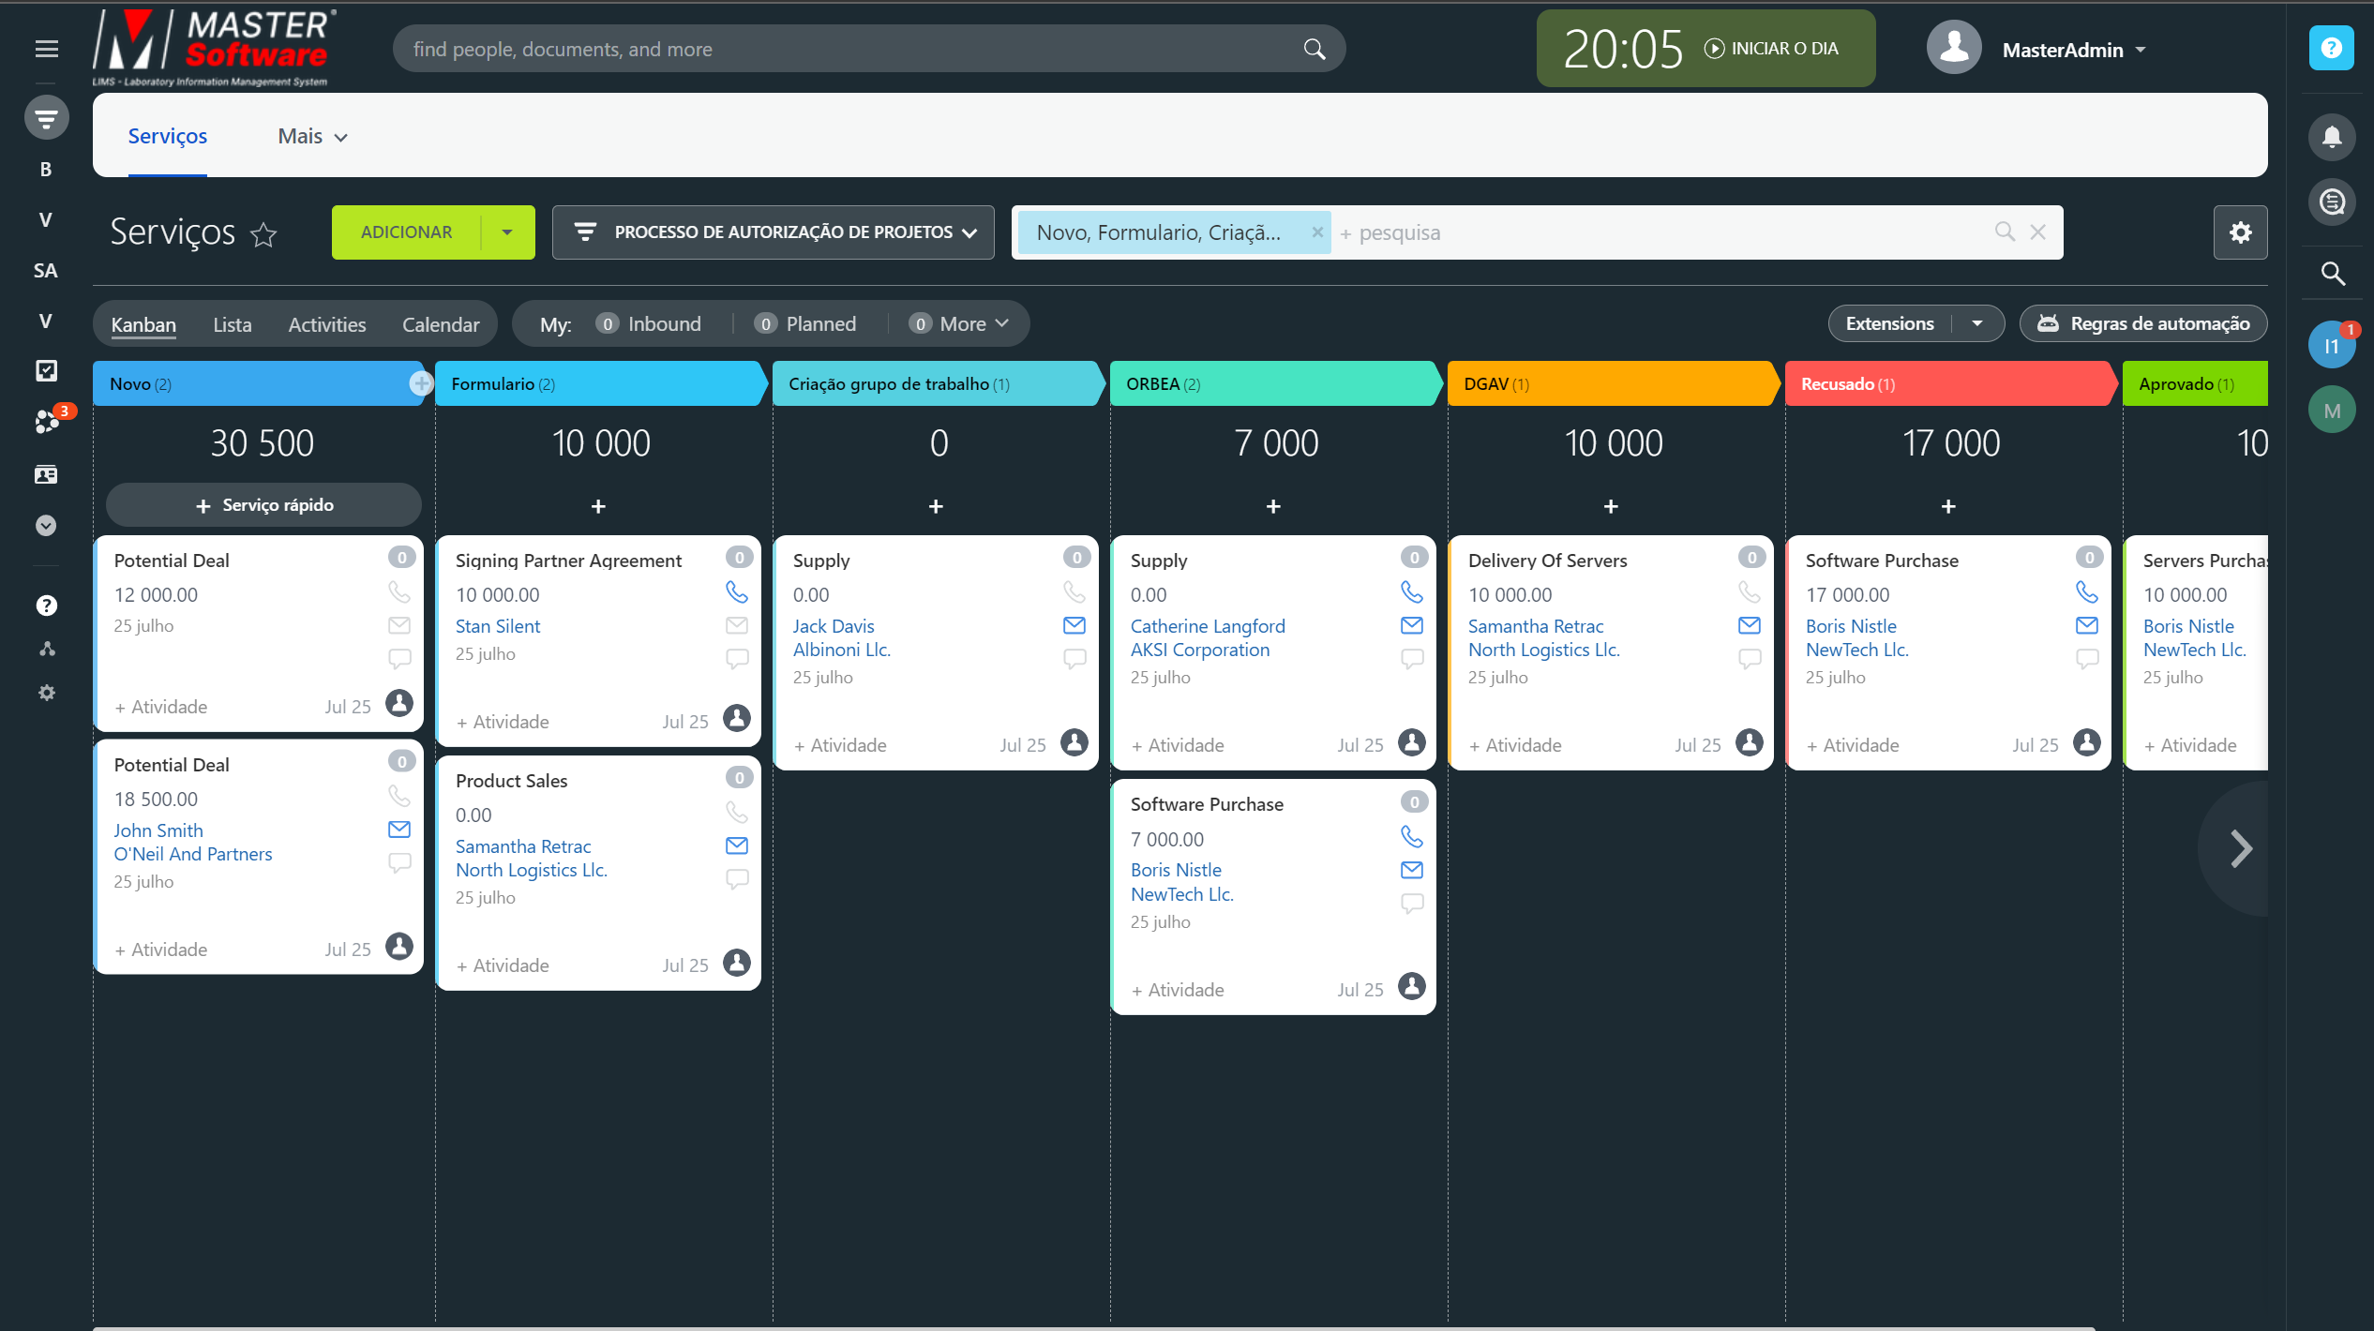Remove the Novo, Formulario filter tag
Image resolution: width=2374 pixels, height=1331 pixels.
[x=1317, y=232]
